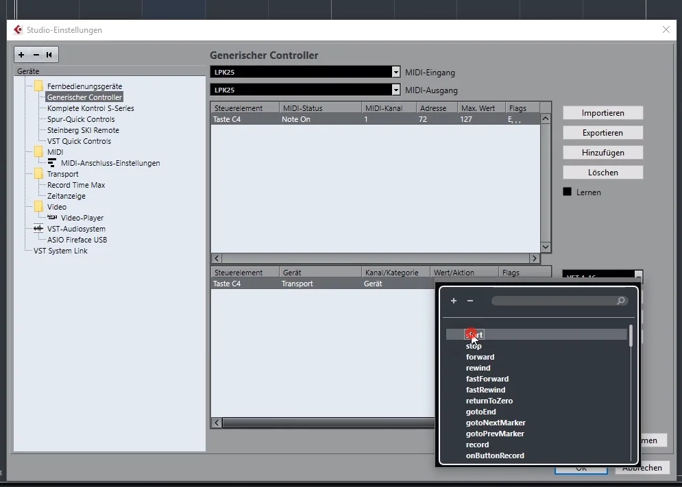Click the Hinzufügen button
The height and width of the screenshot is (487, 682).
click(x=603, y=153)
